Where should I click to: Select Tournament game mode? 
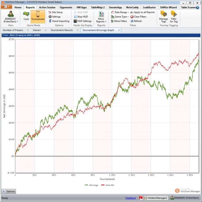(x=38, y=17)
